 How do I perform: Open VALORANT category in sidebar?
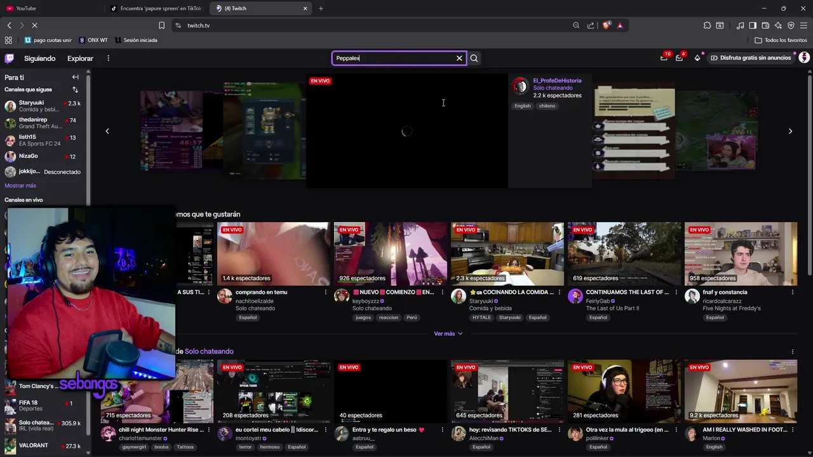[x=43, y=446]
